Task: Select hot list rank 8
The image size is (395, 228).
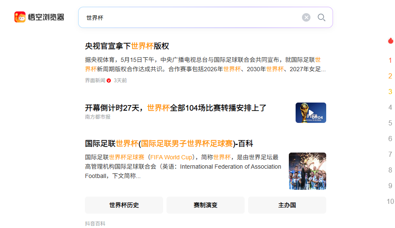Action: [390, 170]
